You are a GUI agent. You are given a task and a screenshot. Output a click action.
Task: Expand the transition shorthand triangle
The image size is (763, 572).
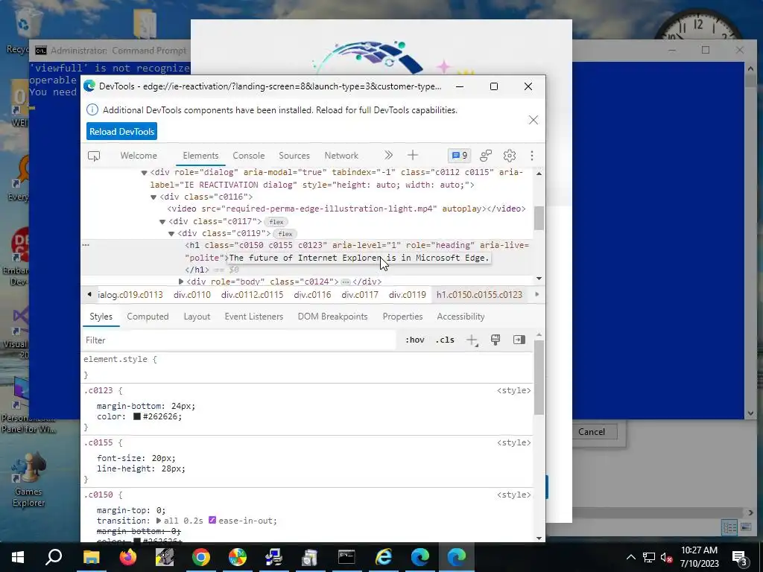click(159, 521)
